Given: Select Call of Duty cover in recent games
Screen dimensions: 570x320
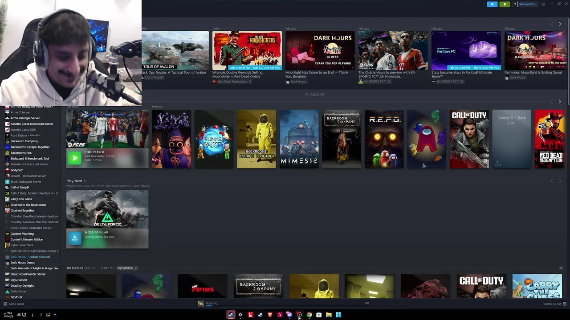Looking at the screenshot, I should click(x=469, y=139).
